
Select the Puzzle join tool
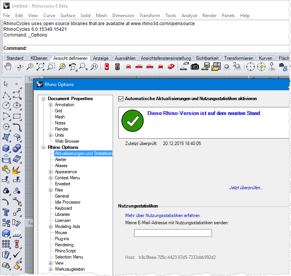6,169
